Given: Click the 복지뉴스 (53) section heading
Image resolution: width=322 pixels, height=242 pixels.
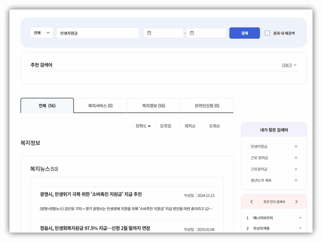Looking at the screenshot, I should 44,169.
